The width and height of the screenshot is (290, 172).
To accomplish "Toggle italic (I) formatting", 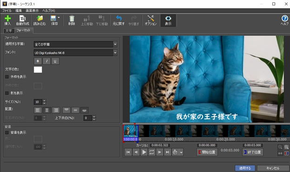I will tap(47, 61).
